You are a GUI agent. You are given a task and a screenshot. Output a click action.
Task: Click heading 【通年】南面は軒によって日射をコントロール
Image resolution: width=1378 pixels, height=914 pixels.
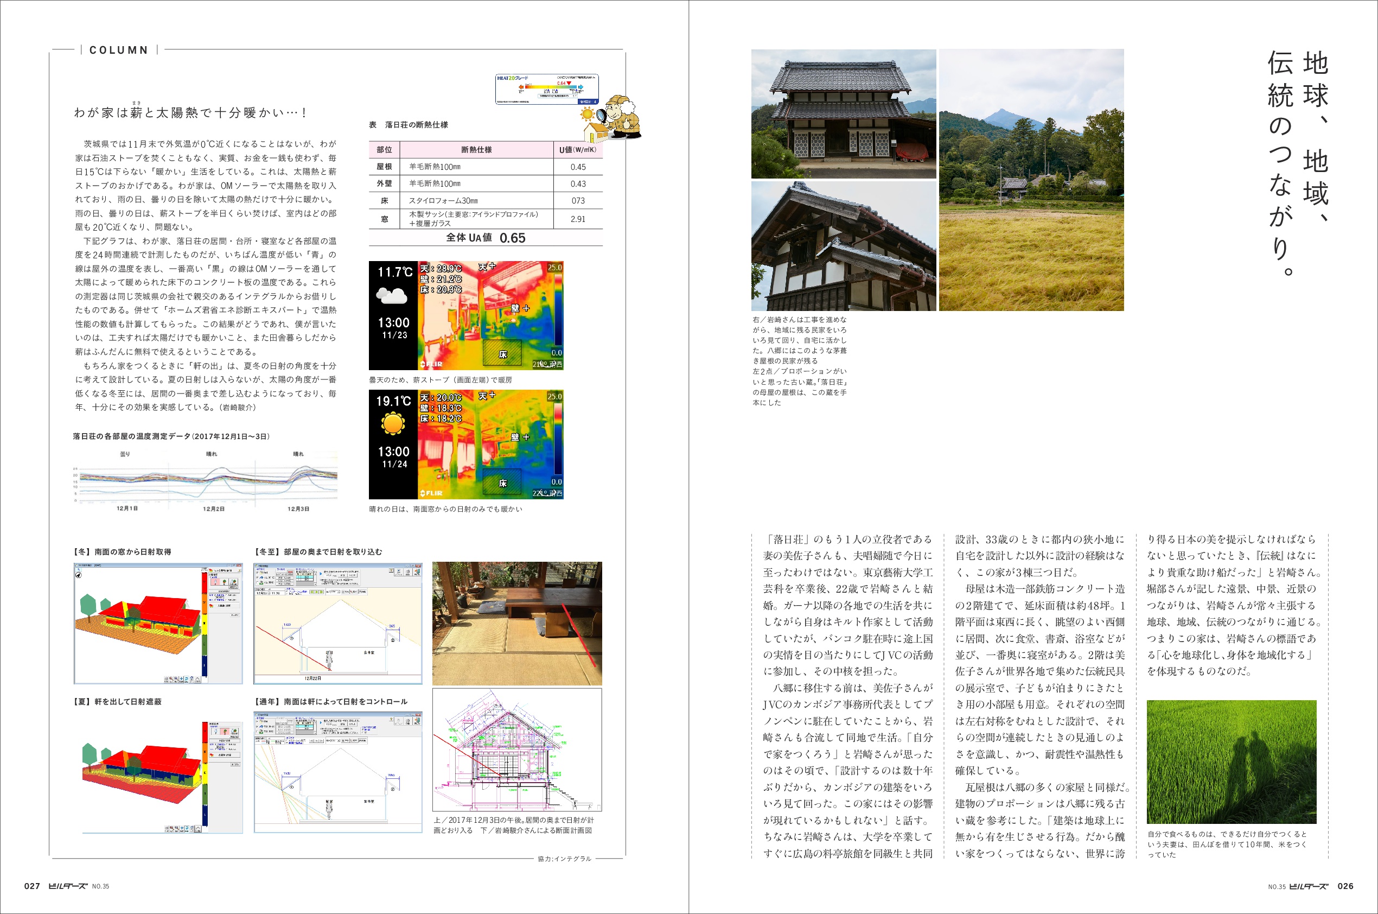tap(330, 701)
